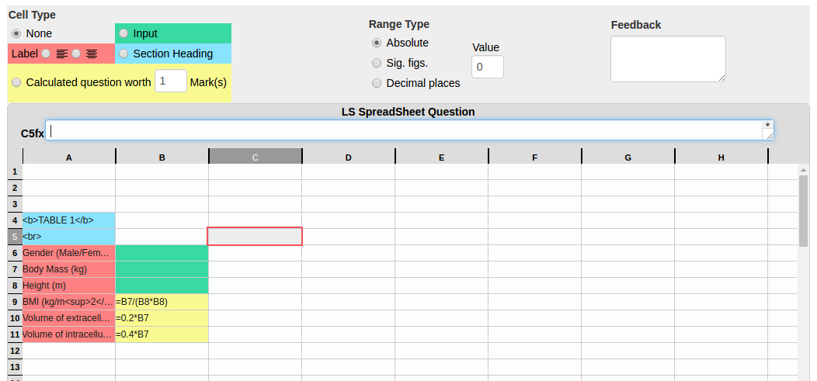
Task: Click green input cell B8
Action: [162, 286]
